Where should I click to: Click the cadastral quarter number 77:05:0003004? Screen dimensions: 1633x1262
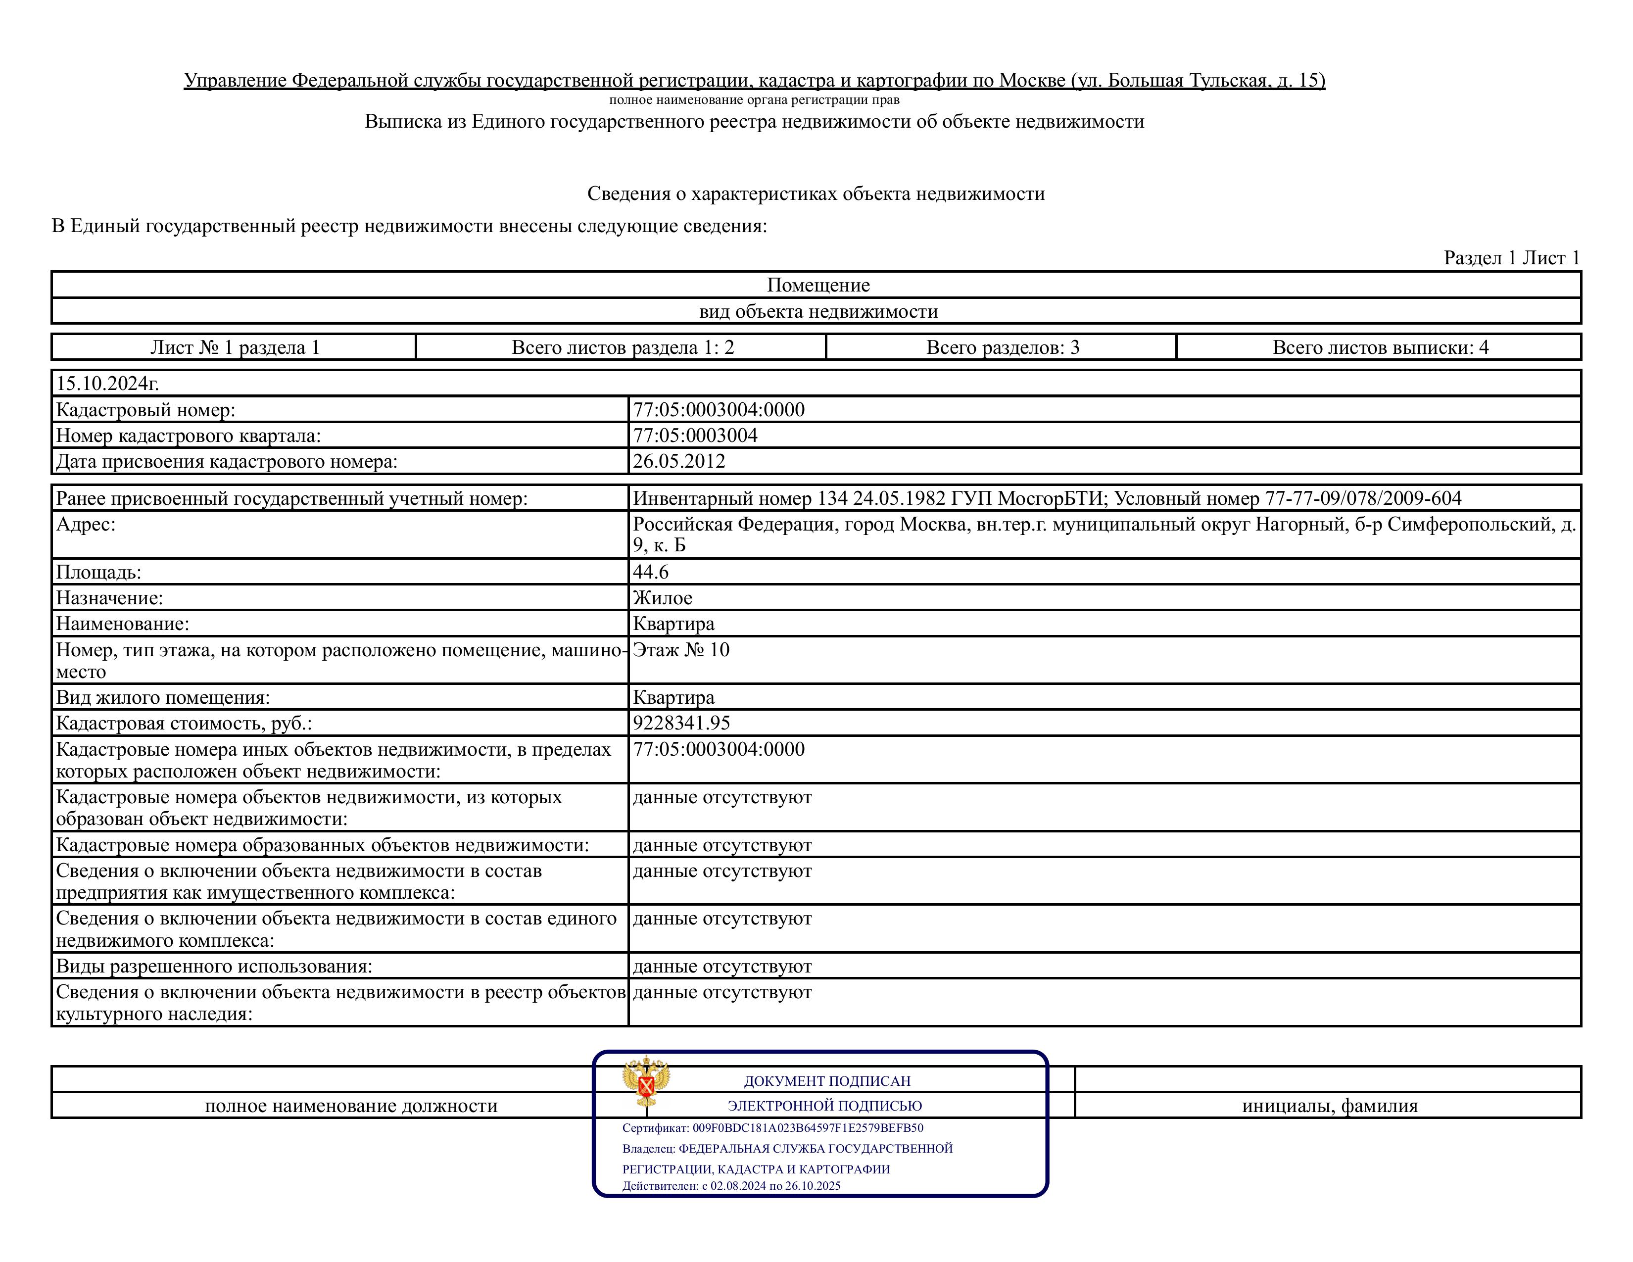pos(695,436)
